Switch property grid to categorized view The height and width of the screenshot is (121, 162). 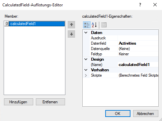(87, 25)
